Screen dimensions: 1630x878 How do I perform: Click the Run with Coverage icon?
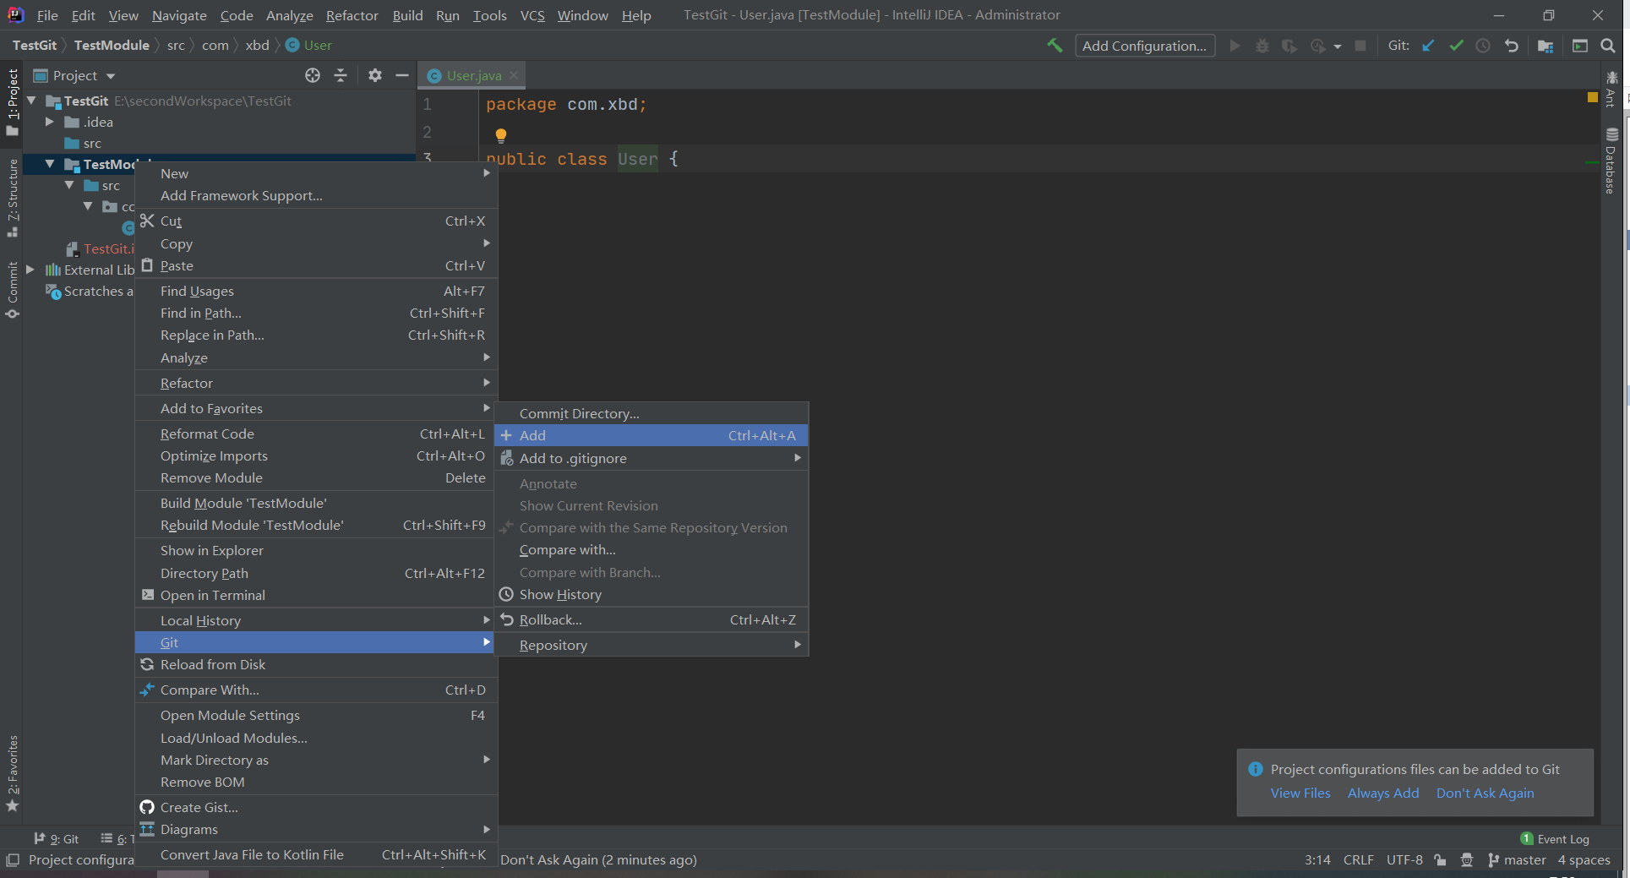1289,46
